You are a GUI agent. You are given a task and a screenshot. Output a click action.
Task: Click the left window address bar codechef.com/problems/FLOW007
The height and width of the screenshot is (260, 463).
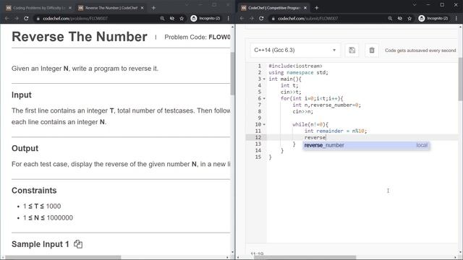(75, 18)
